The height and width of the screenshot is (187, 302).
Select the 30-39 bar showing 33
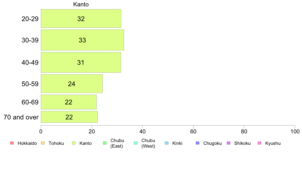(82, 40)
